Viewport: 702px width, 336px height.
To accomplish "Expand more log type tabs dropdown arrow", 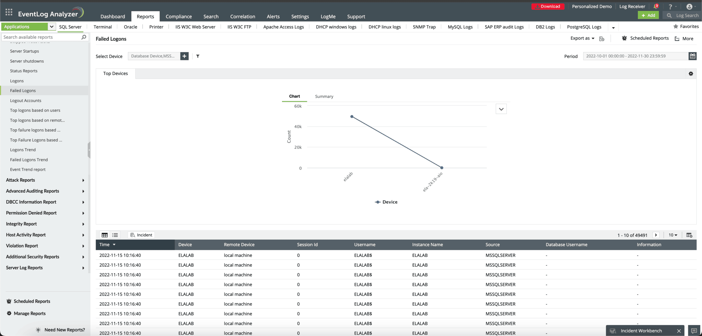I will pyautogui.click(x=613, y=27).
